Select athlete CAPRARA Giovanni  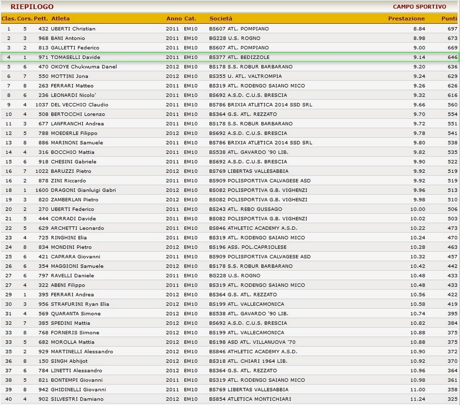[76, 256]
